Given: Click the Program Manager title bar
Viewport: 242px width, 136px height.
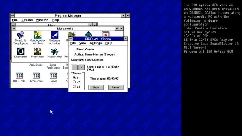Looking at the screenshot, I should pos(68,15).
